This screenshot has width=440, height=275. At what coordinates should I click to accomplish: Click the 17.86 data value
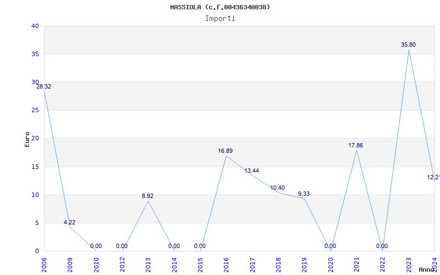click(356, 145)
